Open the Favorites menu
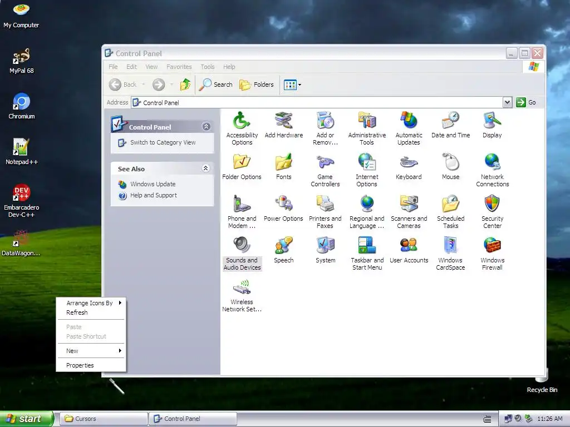 179,67
